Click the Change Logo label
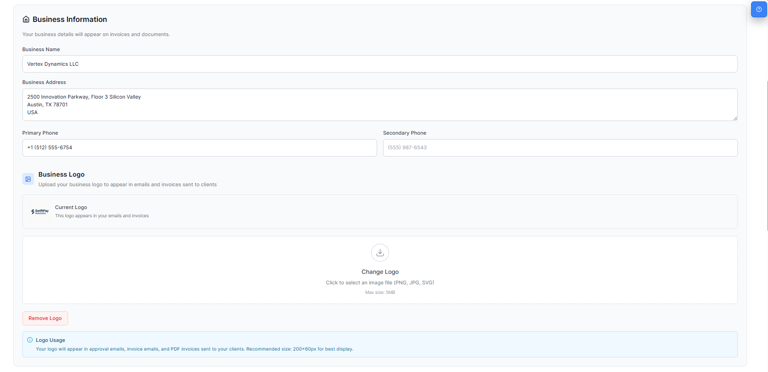 [x=380, y=272]
